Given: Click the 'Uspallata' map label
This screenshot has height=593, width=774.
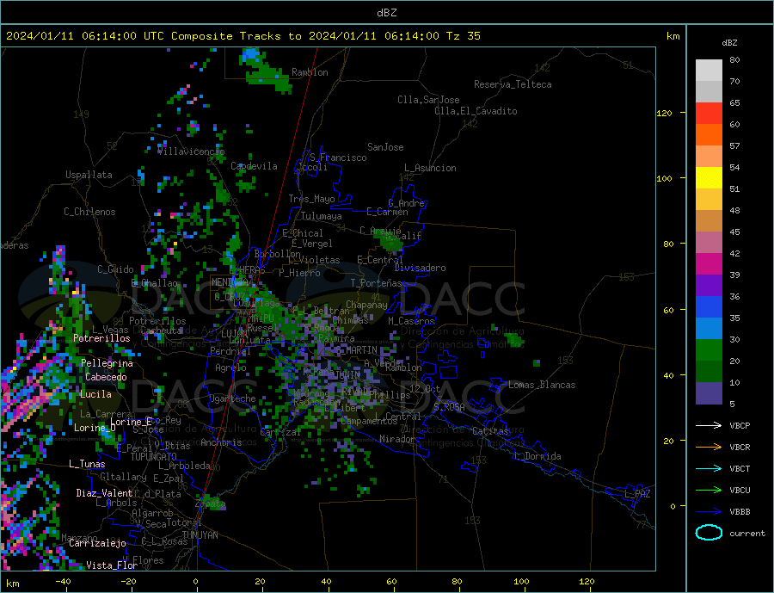Looking at the screenshot, I should click(x=89, y=175).
